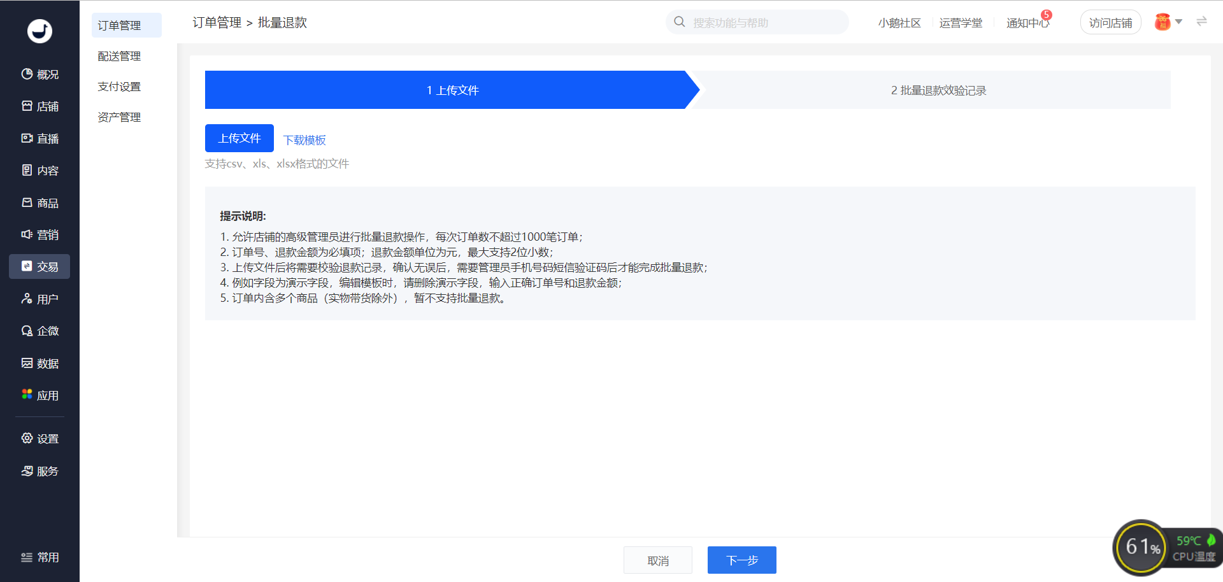1223x582 pixels.
Task: Open 企微 WeCom section
Action: point(39,331)
